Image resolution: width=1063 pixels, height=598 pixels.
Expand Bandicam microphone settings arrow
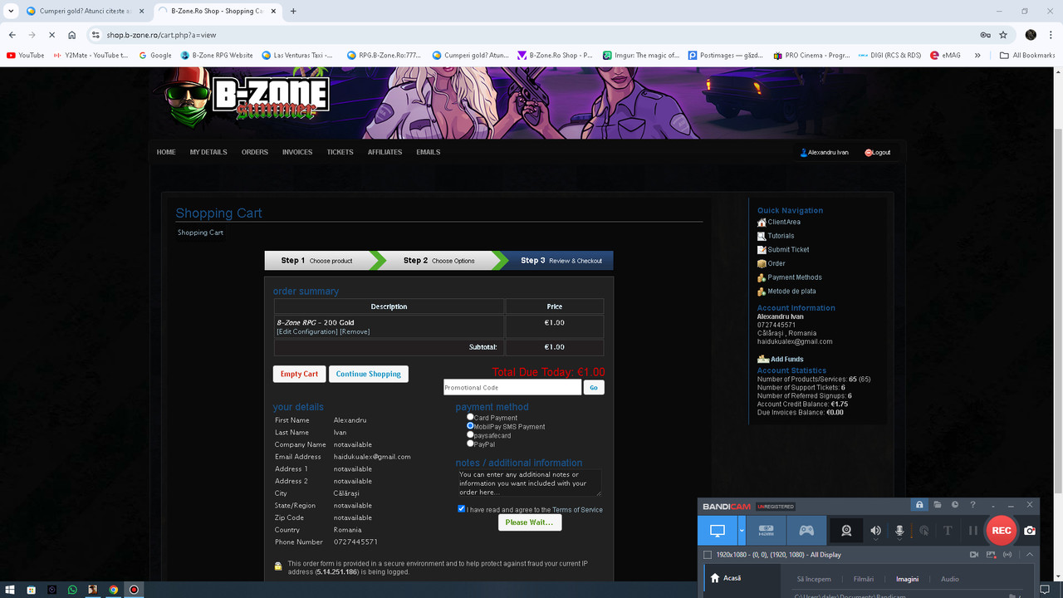click(x=899, y=541)
